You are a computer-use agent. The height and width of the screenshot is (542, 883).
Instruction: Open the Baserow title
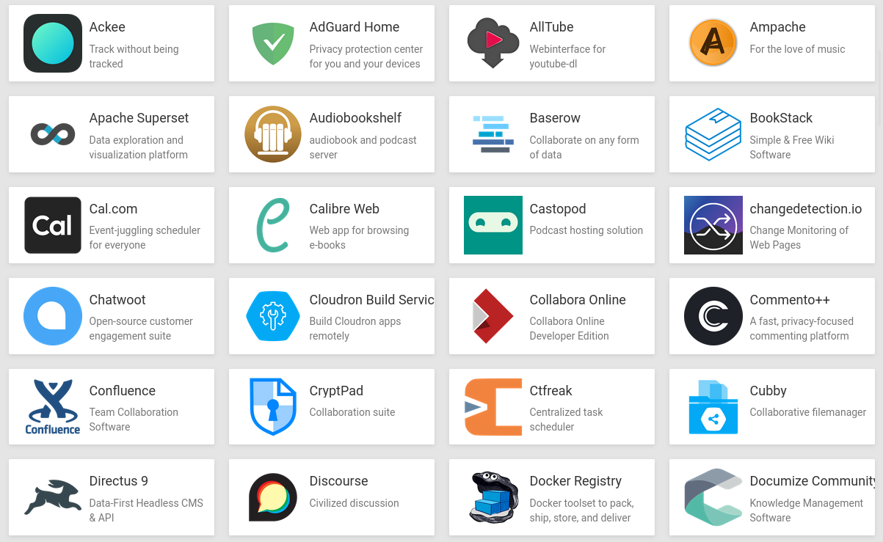pos(555,118)
